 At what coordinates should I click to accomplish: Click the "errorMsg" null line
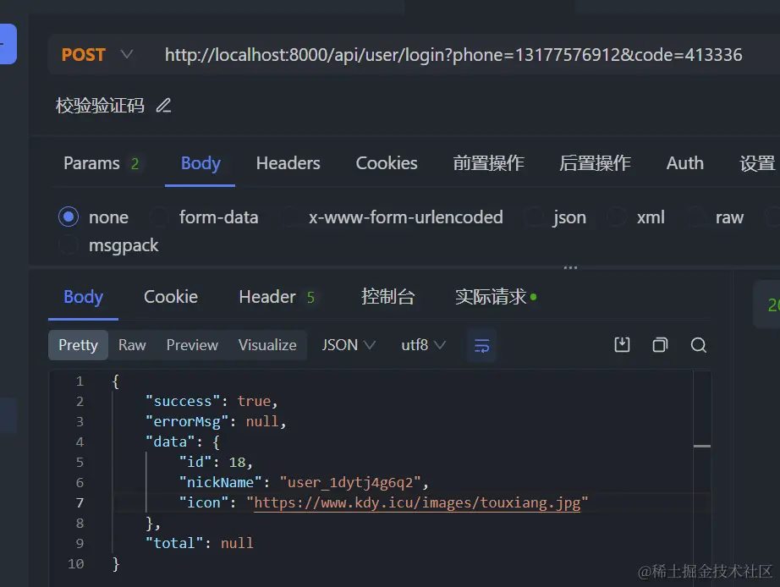click(216, 421)
